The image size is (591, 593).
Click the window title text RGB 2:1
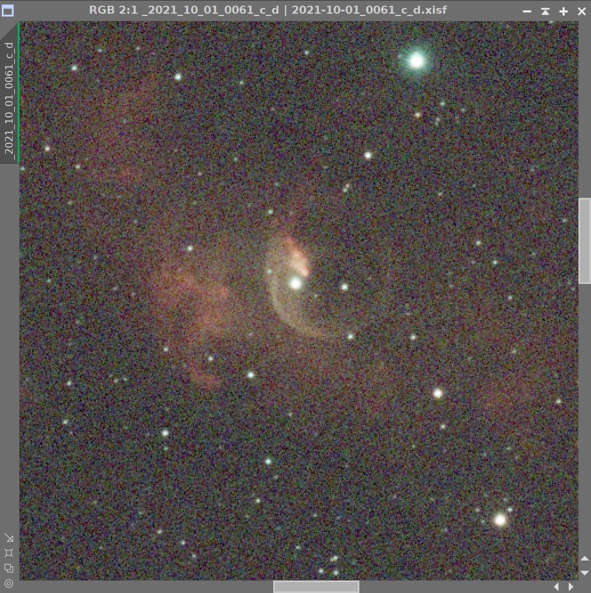pos(113,10)
